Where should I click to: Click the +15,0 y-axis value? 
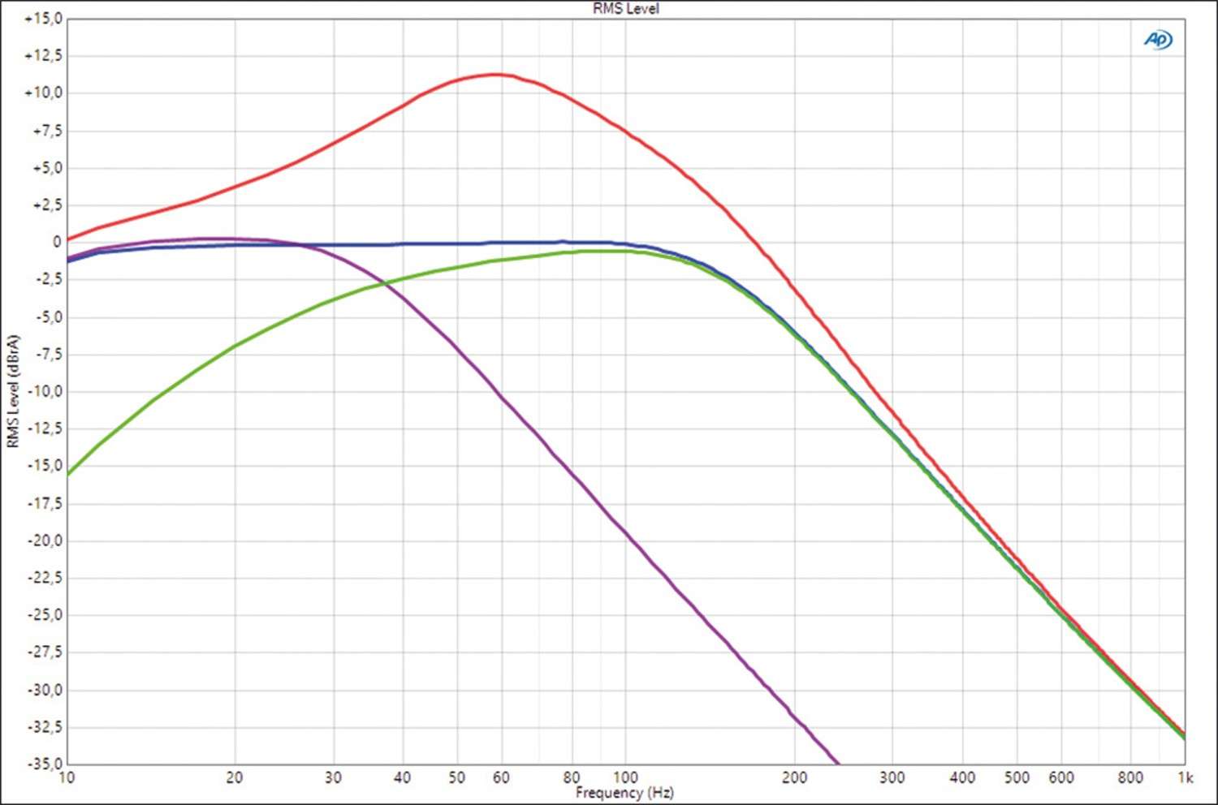(x=44, y=19)
